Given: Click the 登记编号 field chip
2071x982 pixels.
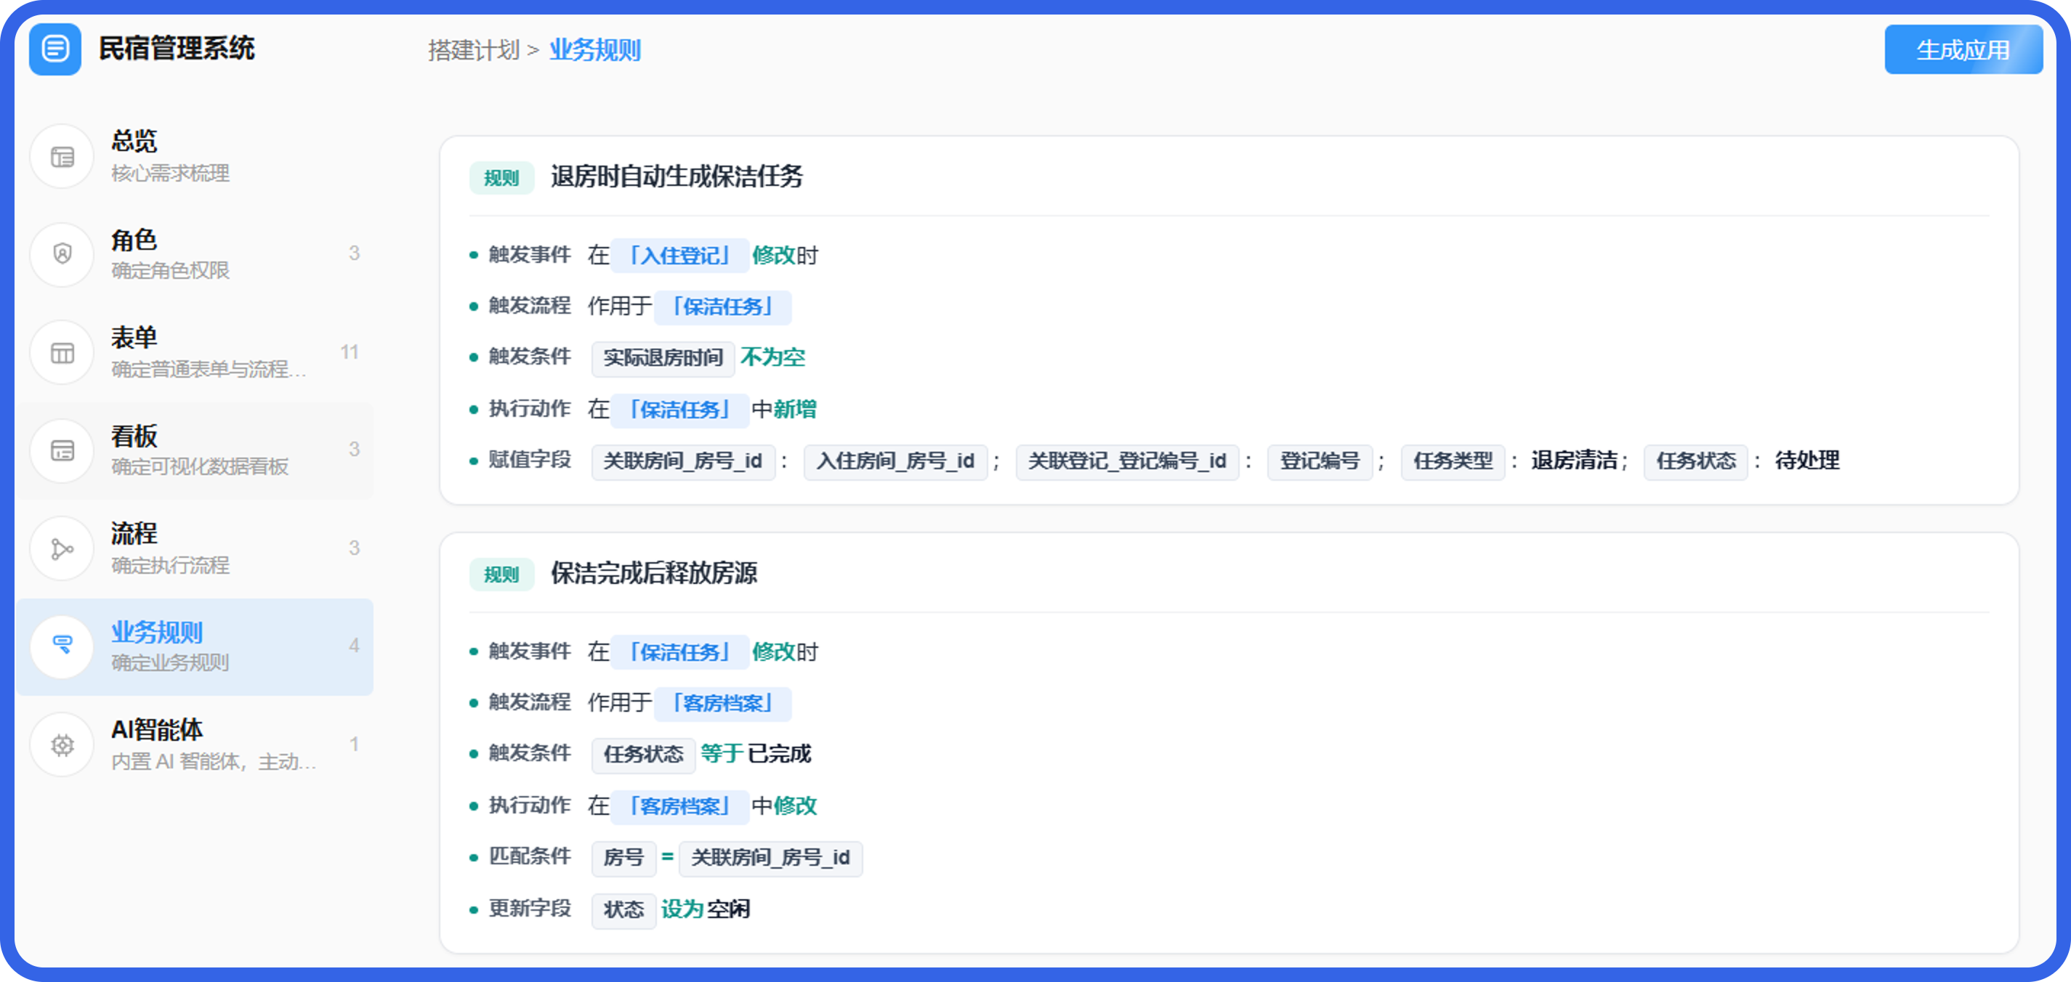Looking at the screenshot, I should click(1320, 461).
